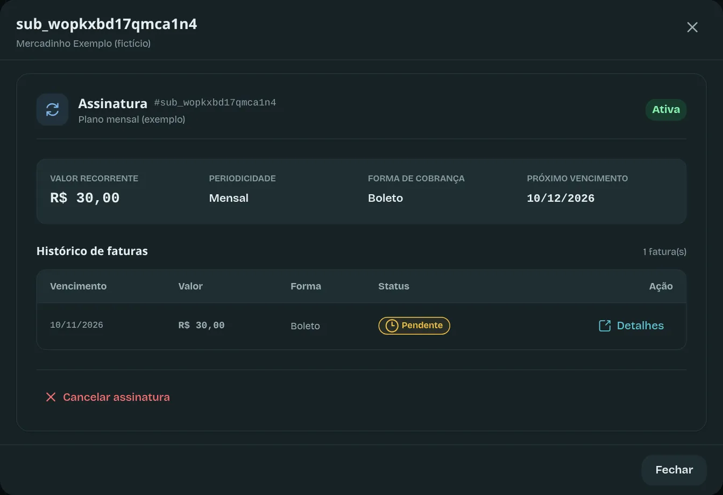Open Detalhes for the 10/11/2026 invoice

pyautogui.click(x=632, y=326)
